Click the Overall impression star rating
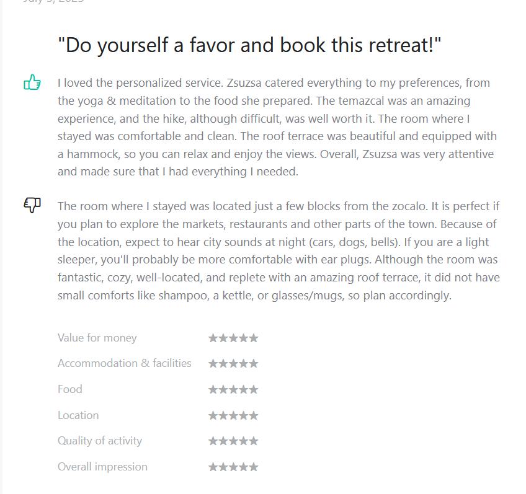This screenshot has height=494, width=526. click(x=233, y=467)
